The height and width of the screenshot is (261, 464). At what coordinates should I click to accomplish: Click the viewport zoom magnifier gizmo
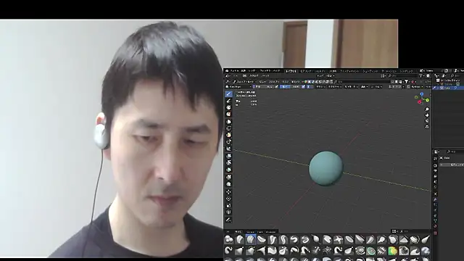tap(427, 109)
